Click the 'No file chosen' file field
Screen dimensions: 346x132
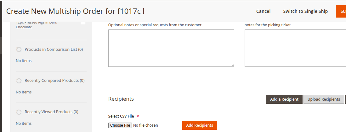click(x=145, y=125)
